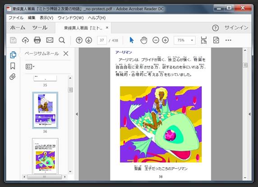Open the 編集 menu
Image resolution: width=258 pixels, height=187 pixels.
point(32,18)
